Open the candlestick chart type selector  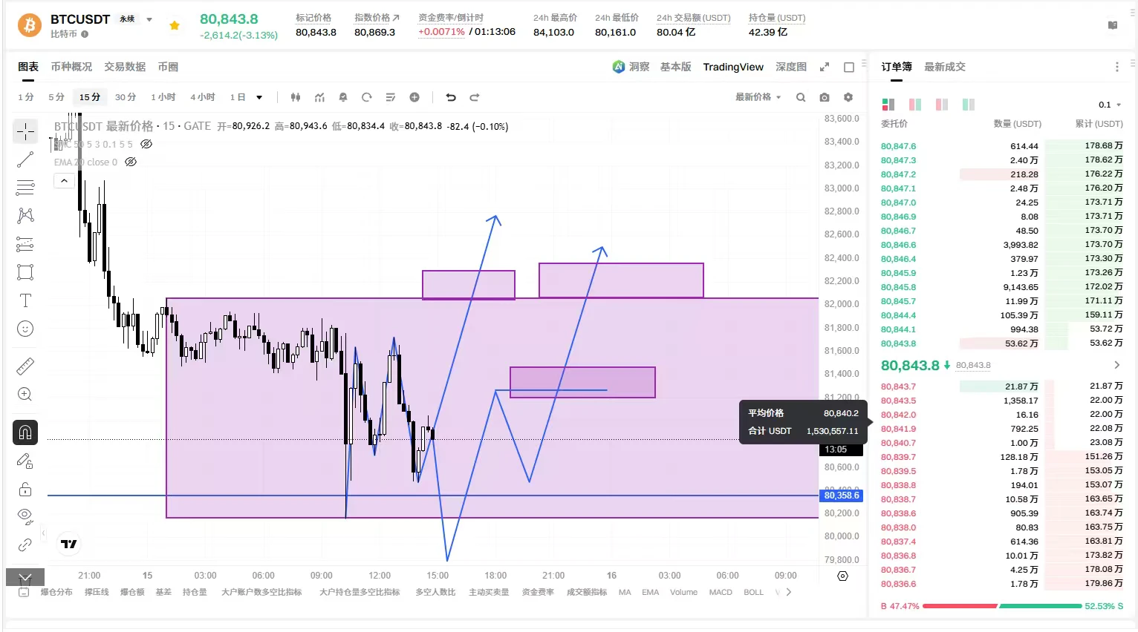296,97
